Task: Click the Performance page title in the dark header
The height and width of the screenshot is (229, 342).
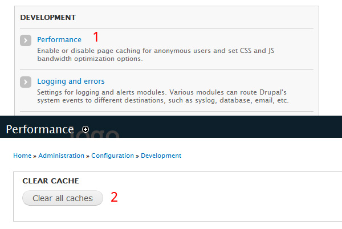Action: [40, 129]
